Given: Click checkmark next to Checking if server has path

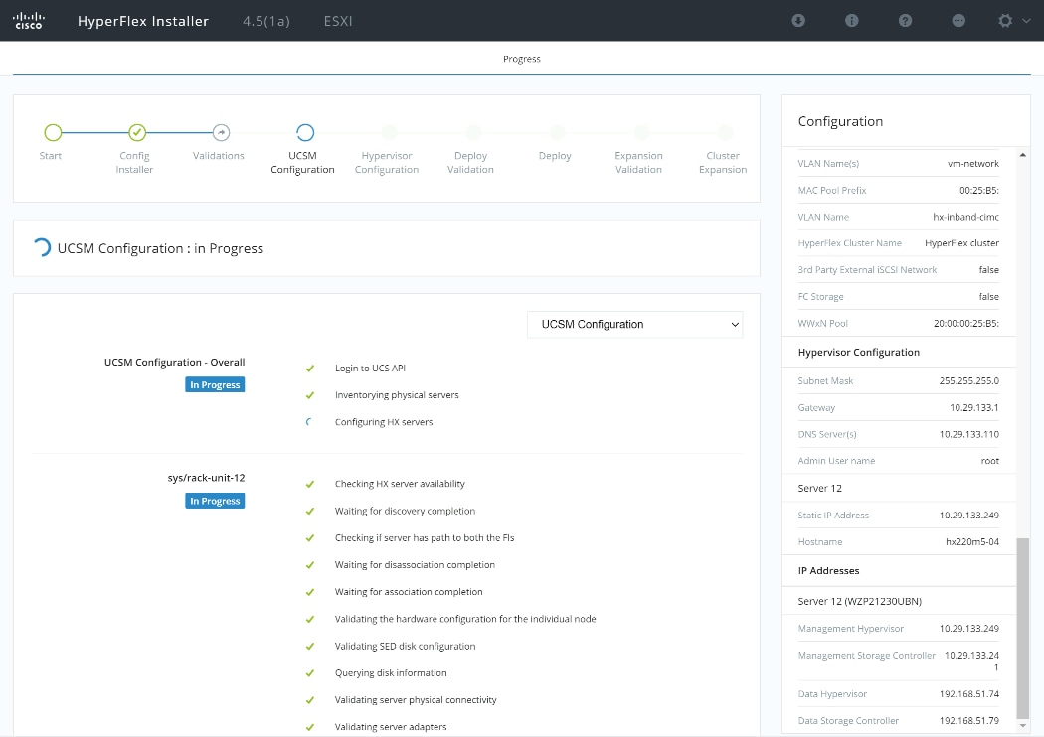Looking at the screenshot, I should tap(309, 538).
